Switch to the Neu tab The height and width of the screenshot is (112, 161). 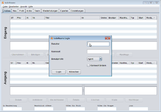pyautogui.click(x=15, y=11)
